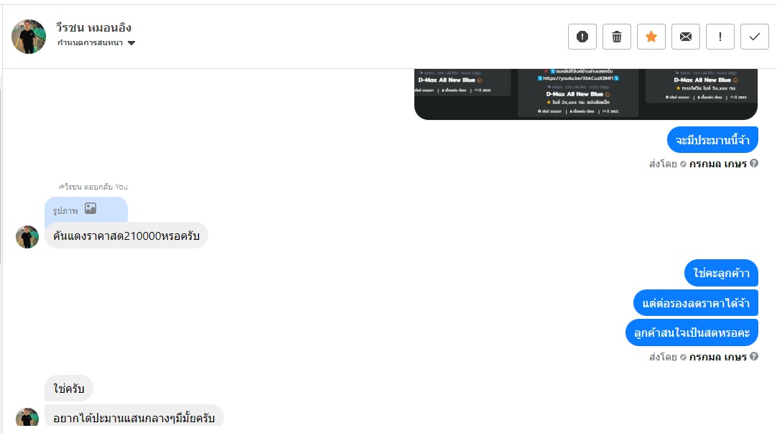
Task: Open the shared D-Max car listing image
Action: (x=586, y=94)
